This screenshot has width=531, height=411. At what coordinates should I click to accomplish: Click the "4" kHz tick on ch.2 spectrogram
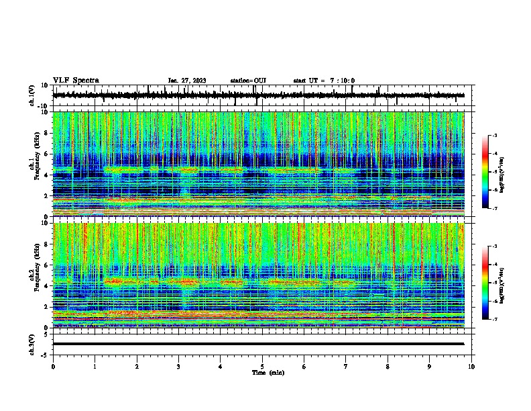[47, 286]
